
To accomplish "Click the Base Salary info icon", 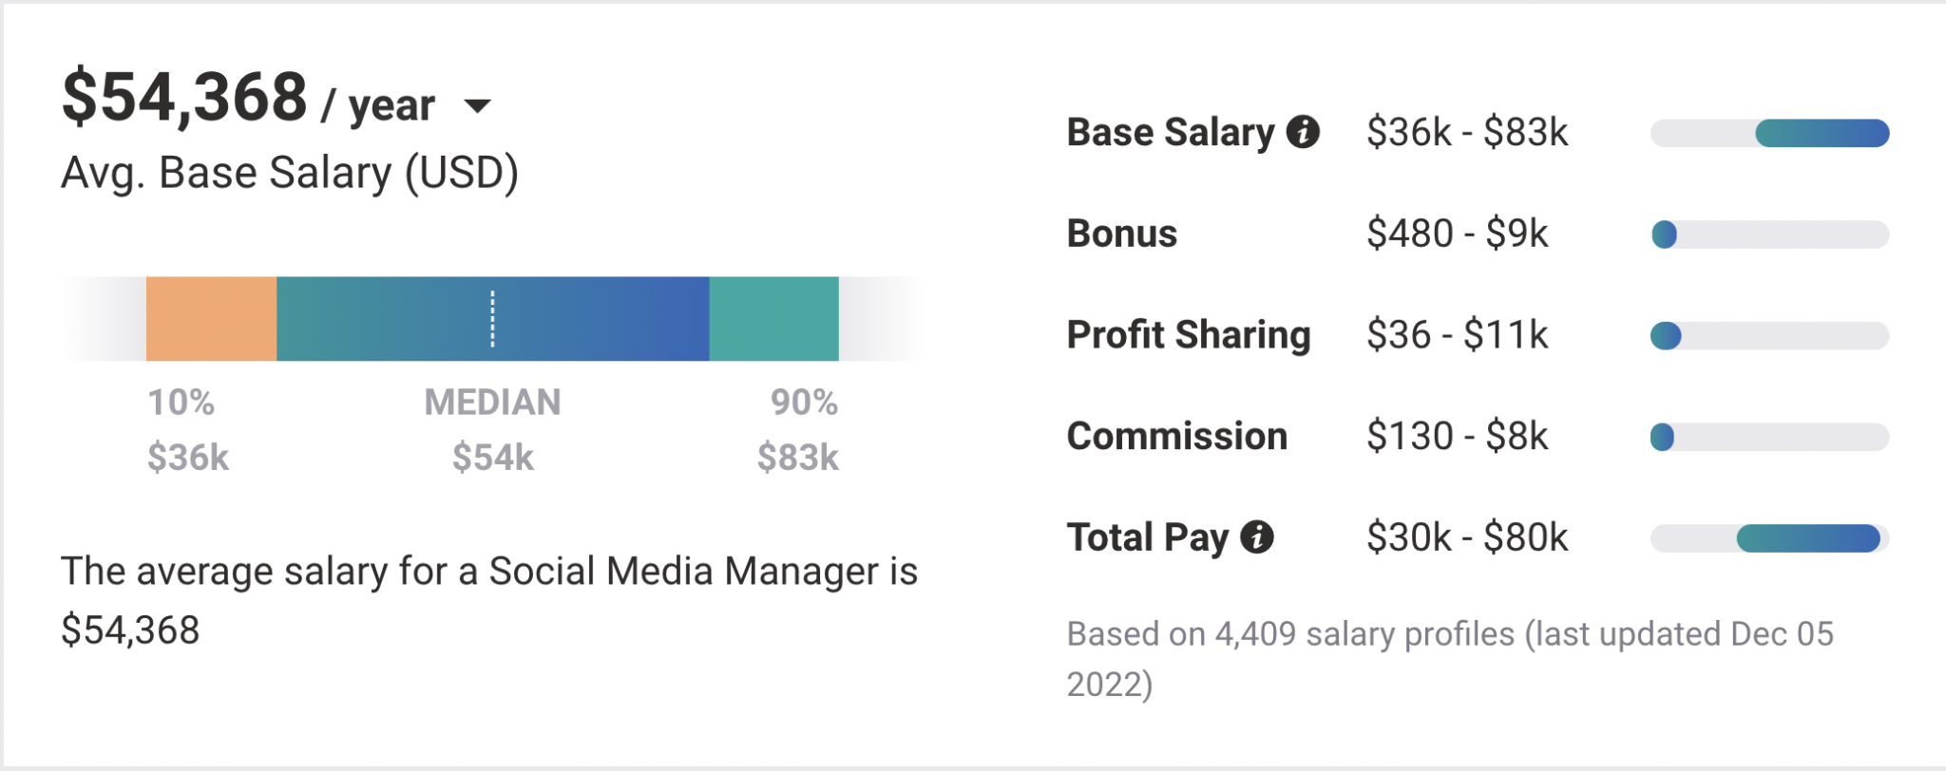I will tap(1304, 131).
